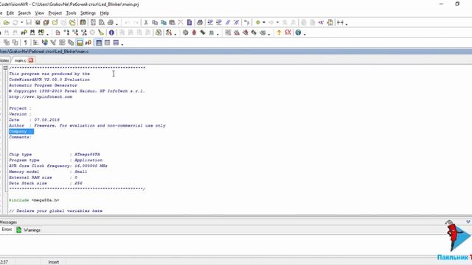472x265 pixels.
Task: Open the Search menu
Action: tap(24, 13)
